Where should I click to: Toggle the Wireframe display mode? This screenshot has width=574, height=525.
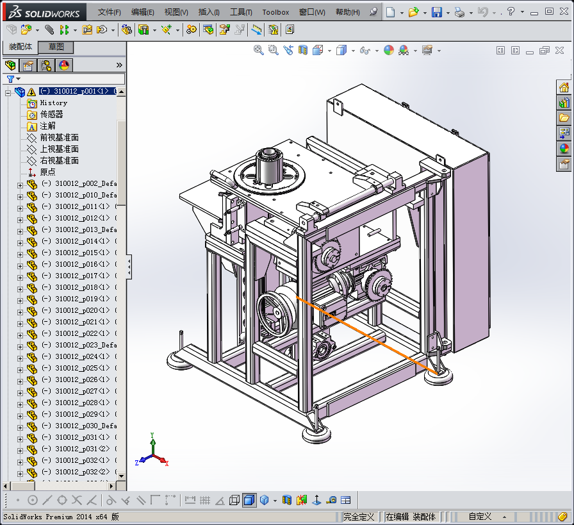[x=234, y=500]
